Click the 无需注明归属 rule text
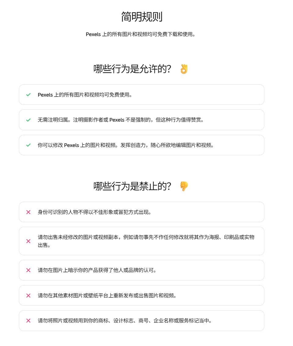This screenshot has width=293, height=346. (x=121, y=120)
